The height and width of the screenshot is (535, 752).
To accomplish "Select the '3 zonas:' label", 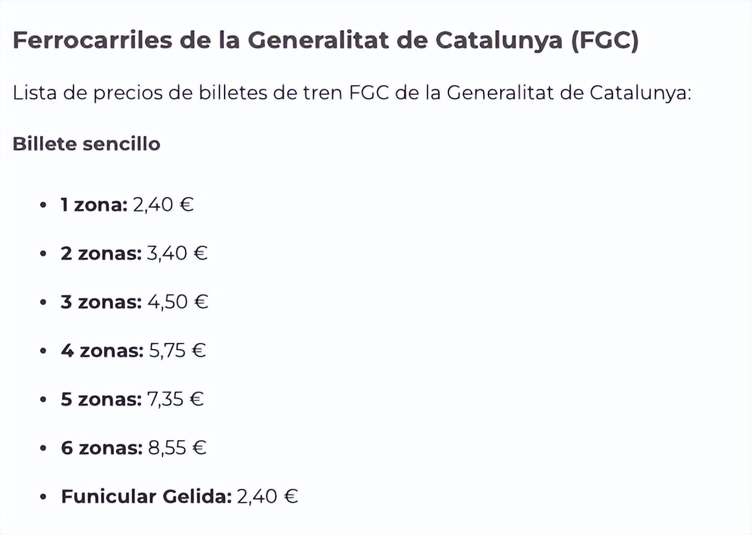I will pyautogui.click(x=101, y=302).
